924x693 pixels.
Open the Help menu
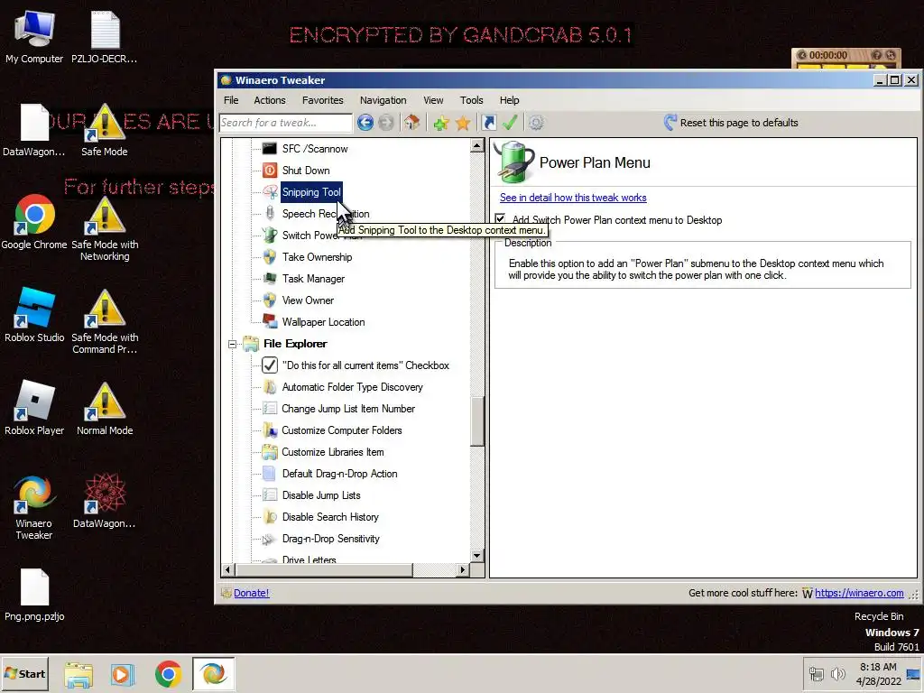[x=509, y=100]
